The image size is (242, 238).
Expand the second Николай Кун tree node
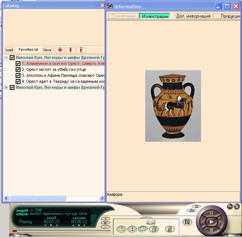6,87
